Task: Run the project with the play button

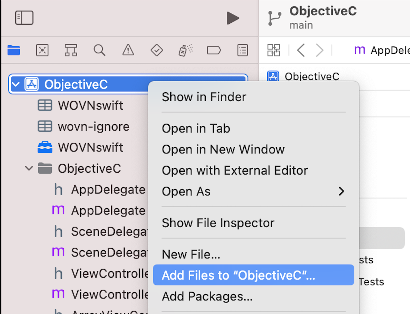Action: (233, 18)
